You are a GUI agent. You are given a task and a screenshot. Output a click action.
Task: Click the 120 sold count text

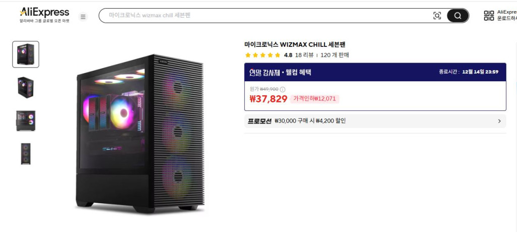pos(335,55)
